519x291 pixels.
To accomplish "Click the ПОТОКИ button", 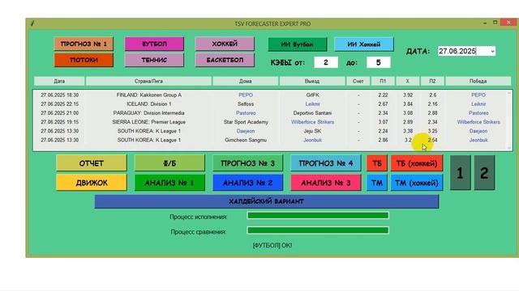I will pos(84,60).
